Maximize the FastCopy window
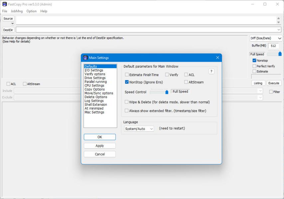Screen dimensions: 284x199 [265, 4]
